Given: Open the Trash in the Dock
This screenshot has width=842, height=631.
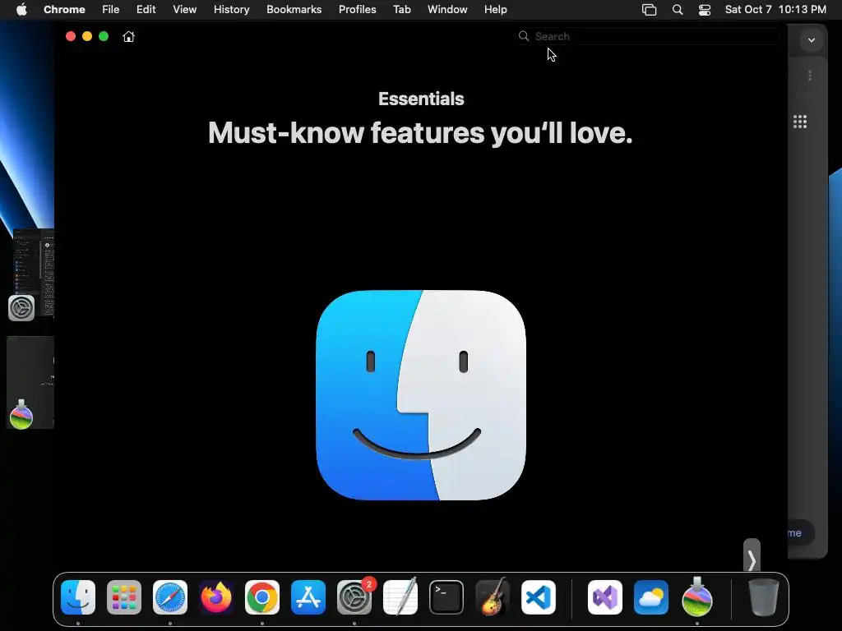Looking at the screenshot, I should 764,597.
